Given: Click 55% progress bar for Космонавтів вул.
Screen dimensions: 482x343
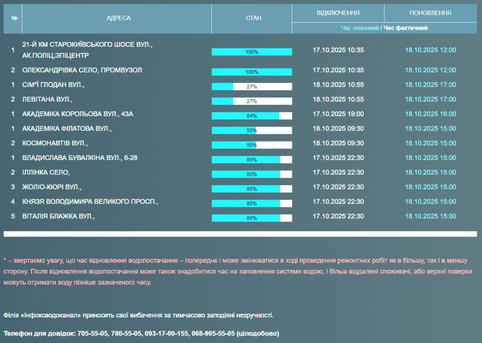Looking at the screenshot, I should coord(252,145).
